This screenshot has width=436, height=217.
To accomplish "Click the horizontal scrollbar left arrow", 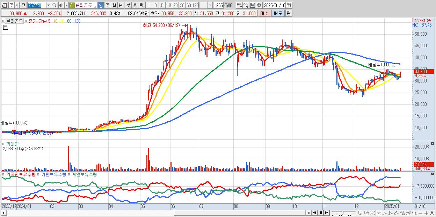I will pyautogui.click(x=3, y=213).
